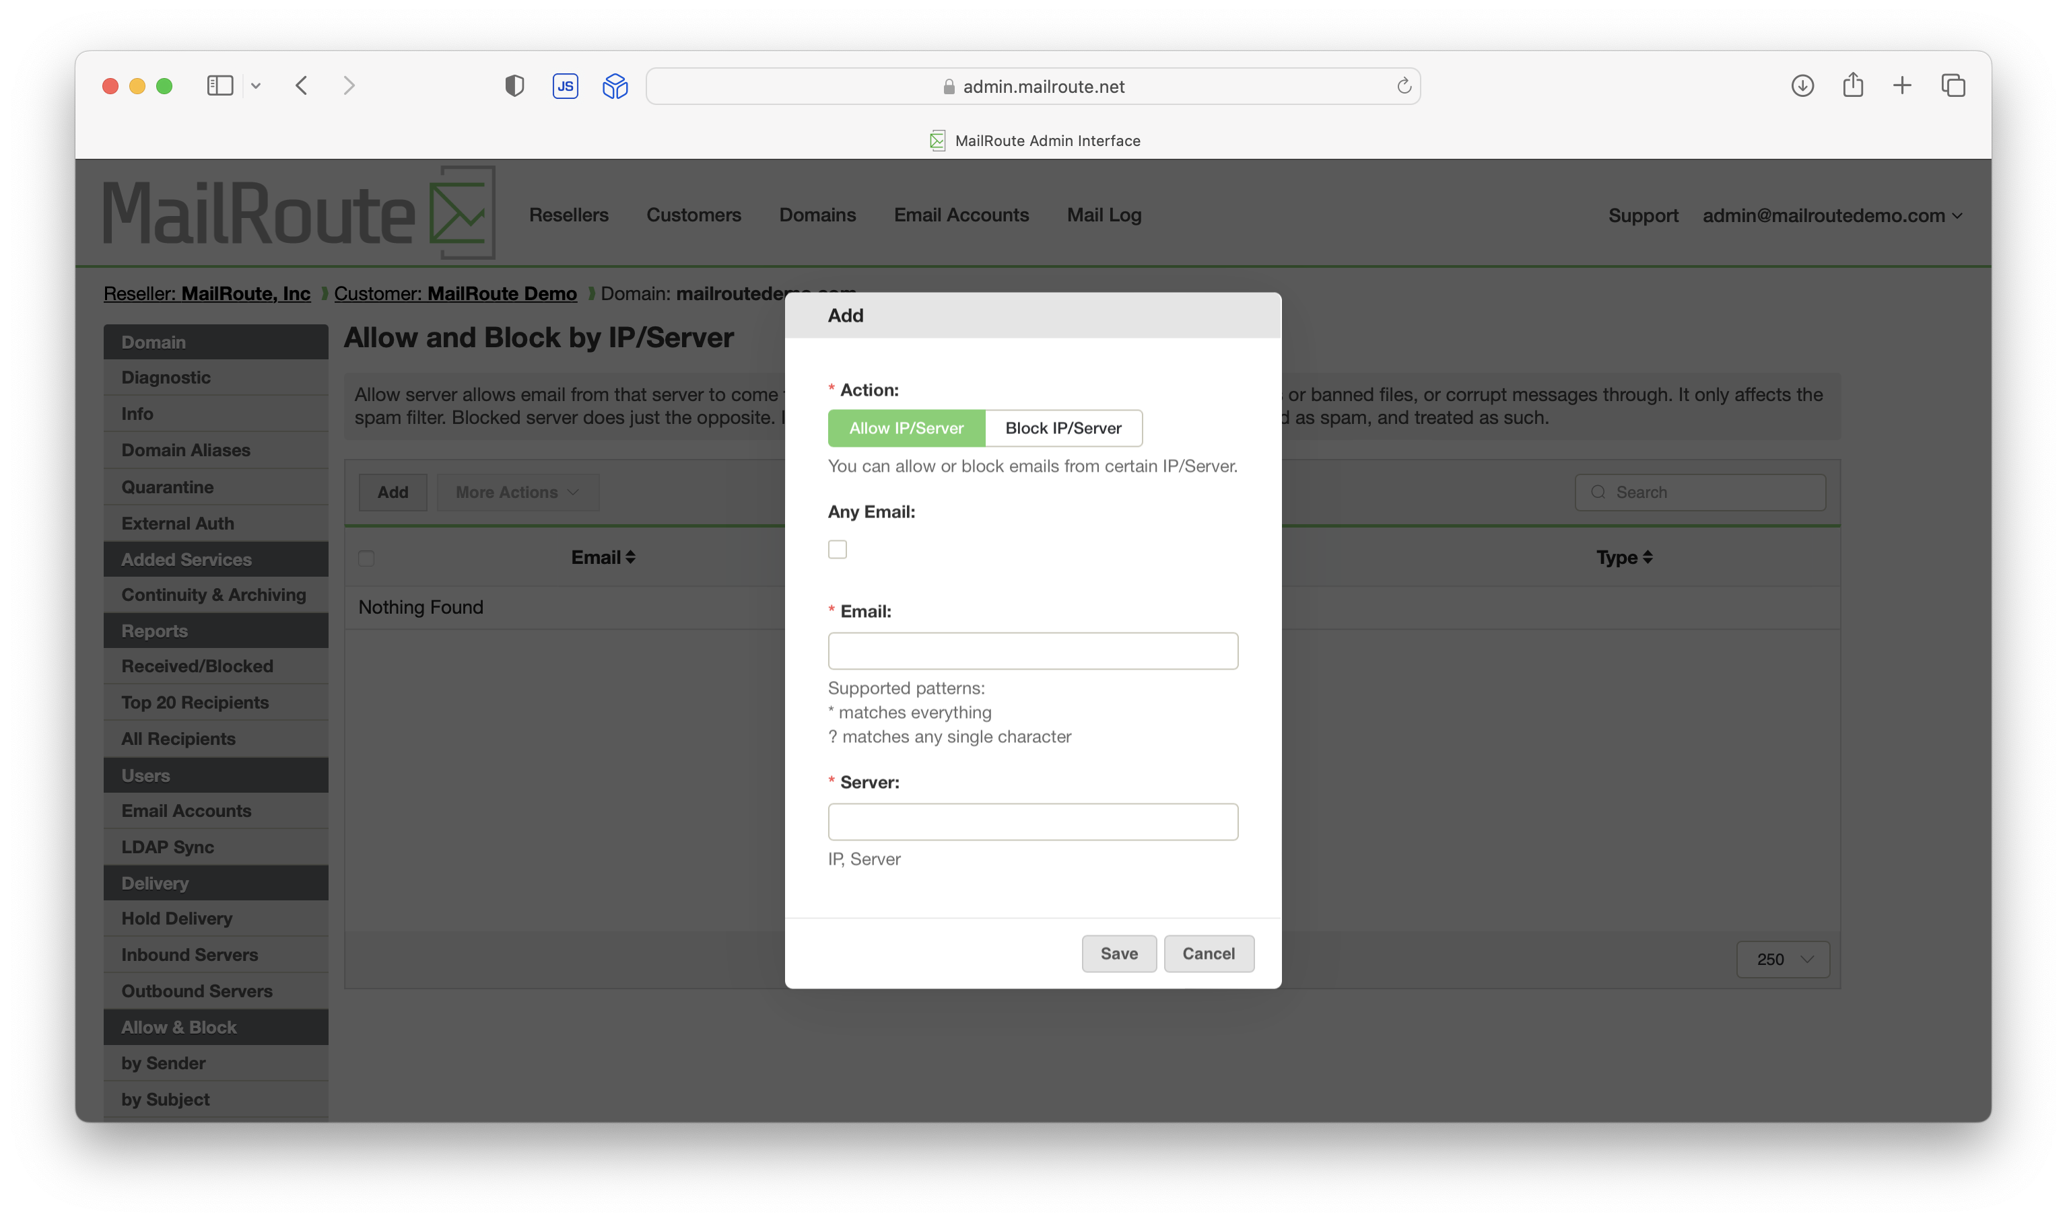Click the Server input field
This screenshot has width=2067, height=1222.
[x=1032, y=822]
